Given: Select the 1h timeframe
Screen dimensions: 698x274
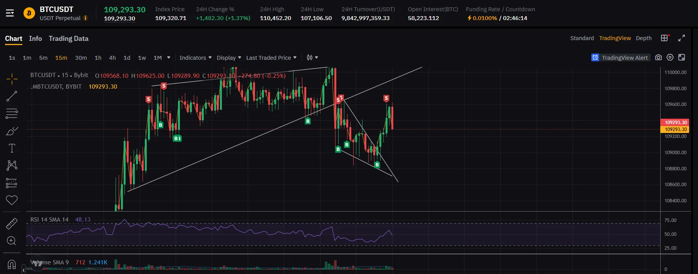Looking at the screenshot, I should coord(98,58).
